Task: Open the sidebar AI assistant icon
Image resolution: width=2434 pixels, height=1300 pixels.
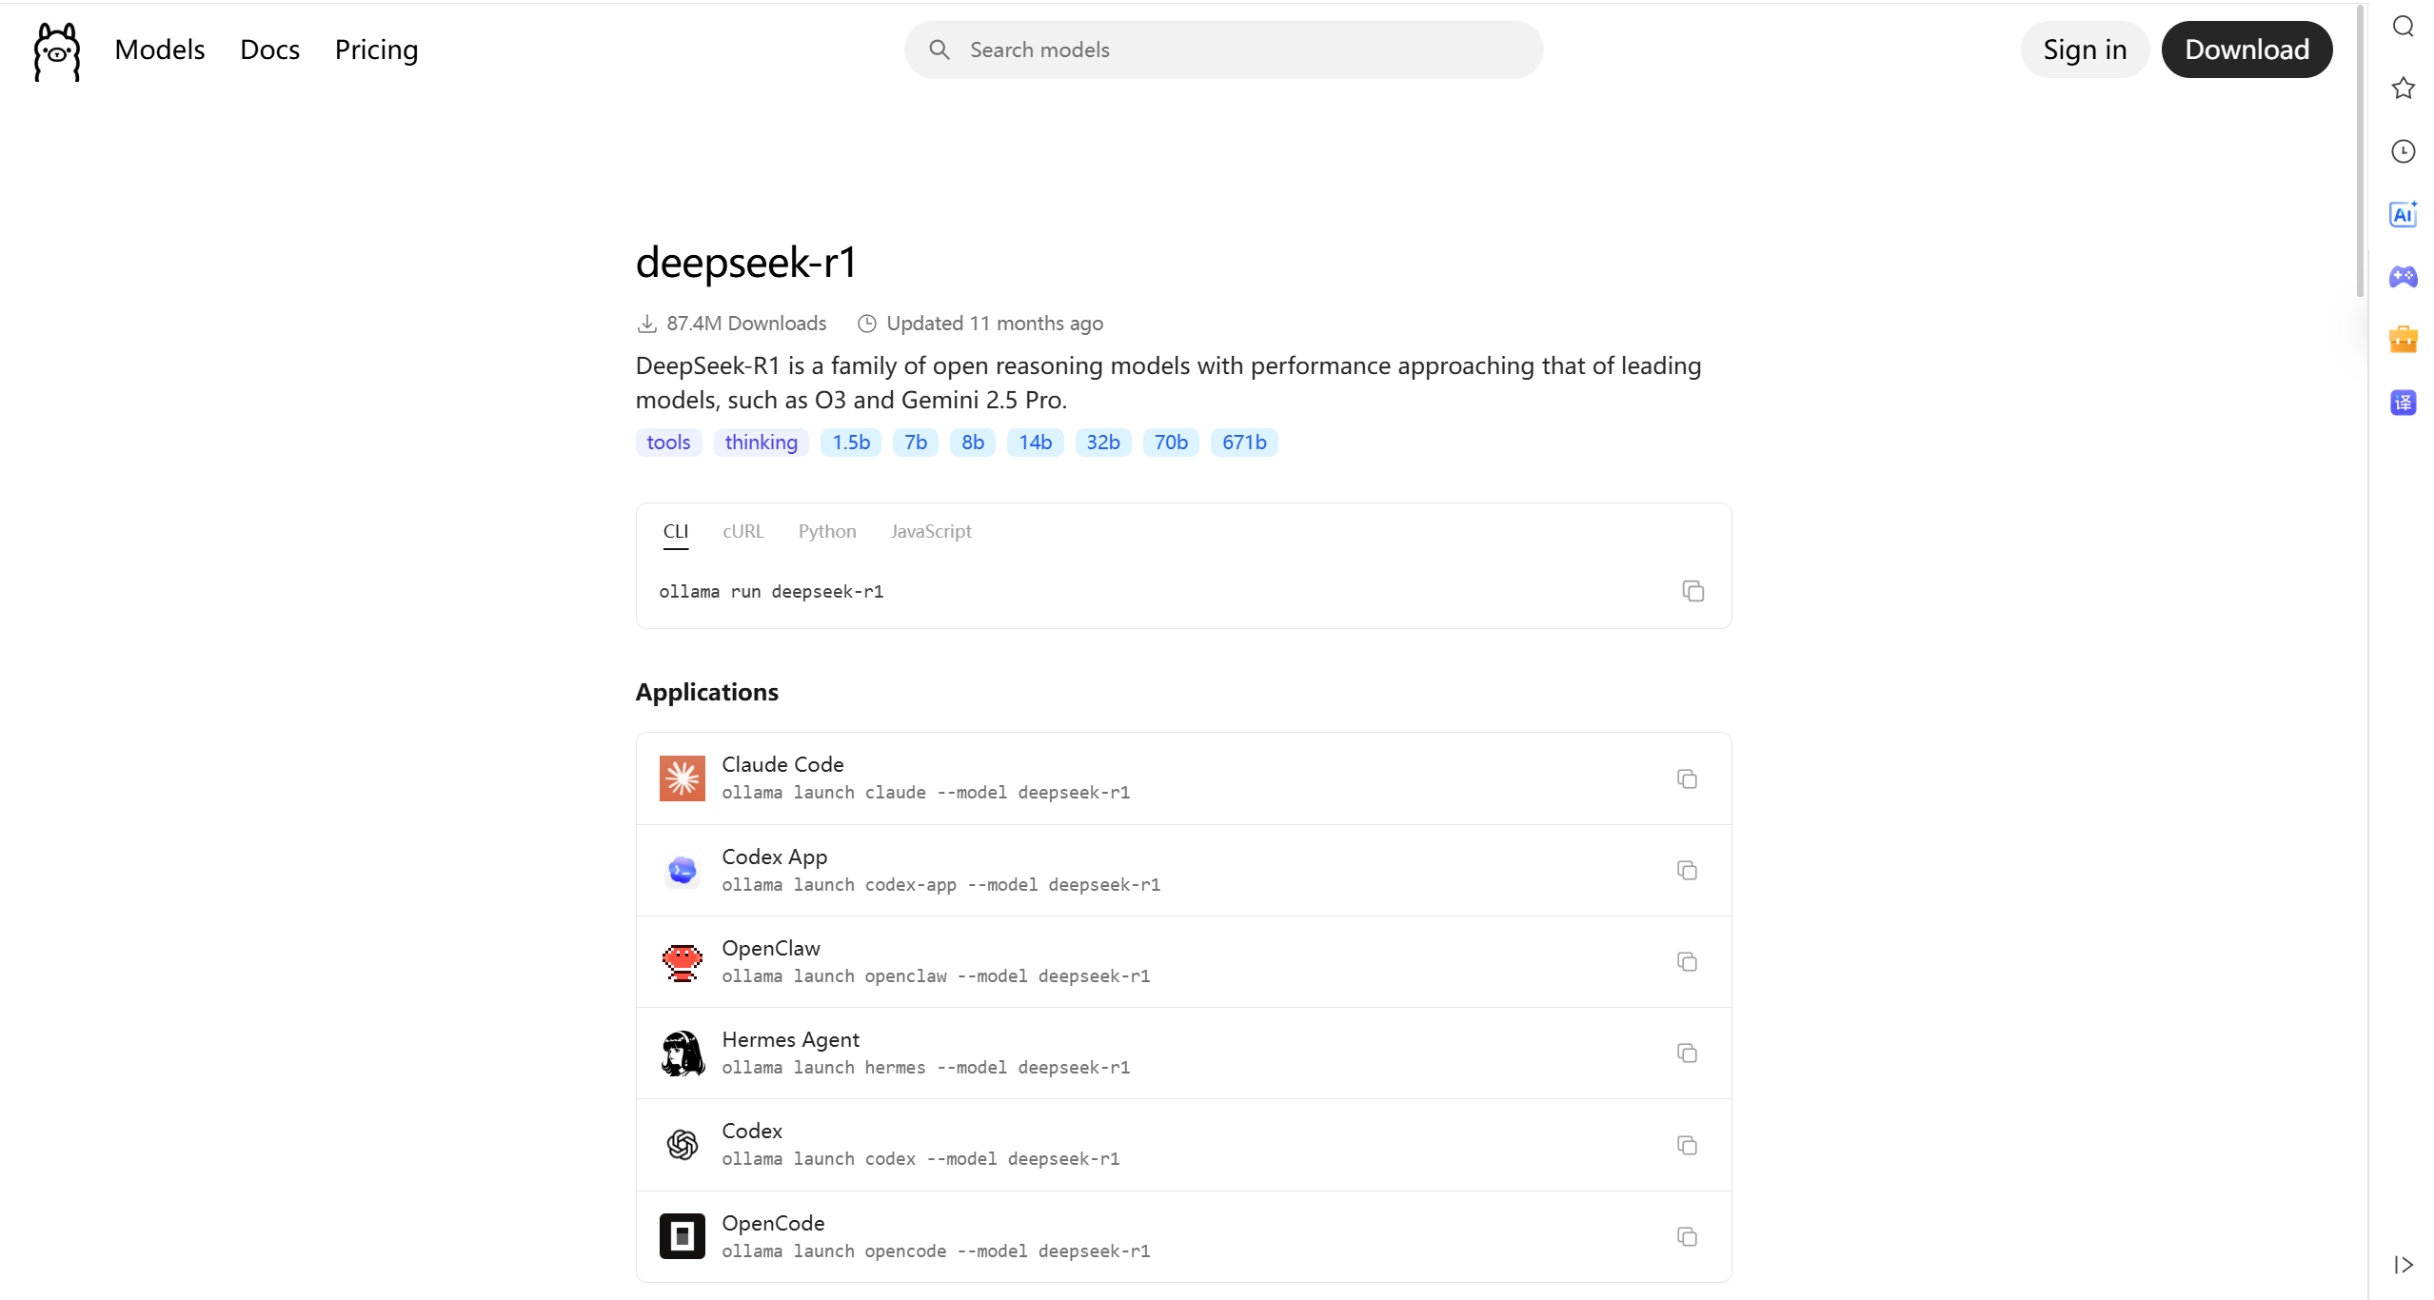Action: (2403, 214)
